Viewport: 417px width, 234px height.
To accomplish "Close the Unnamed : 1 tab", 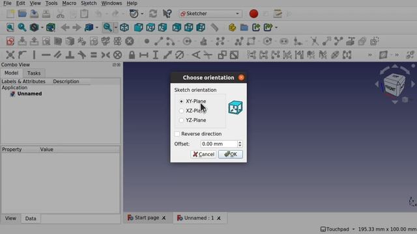I will (x=219, y=218).
